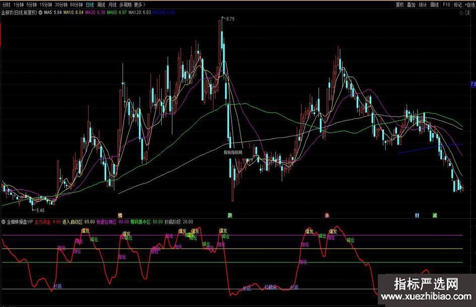Click the 叠加 overlay button
The image size is (476, 307).
coord(412,5)
